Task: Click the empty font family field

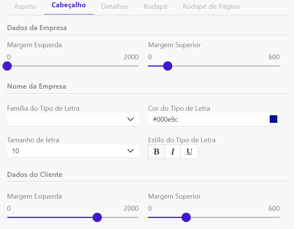Action: tap(64, 119)
